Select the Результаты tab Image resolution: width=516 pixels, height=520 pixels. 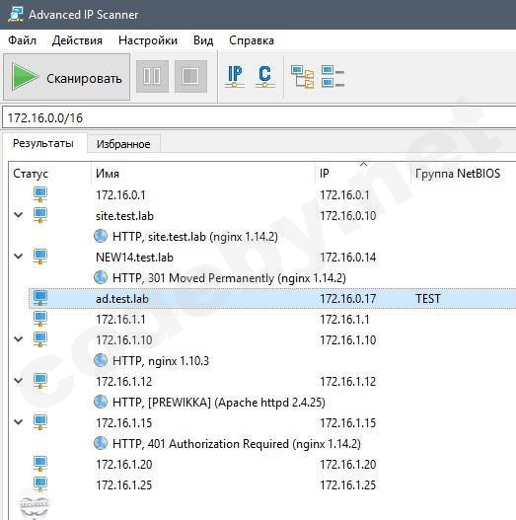(43, 143)
